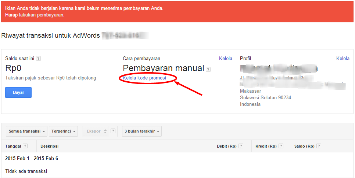Screen dimensions: 355x178
Task: Click the Indonesia country line
Action: pyautogui.click(x=250, y=104)
